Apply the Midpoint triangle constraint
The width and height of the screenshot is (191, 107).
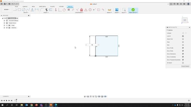pyautogui.click(x=86, y=10)
